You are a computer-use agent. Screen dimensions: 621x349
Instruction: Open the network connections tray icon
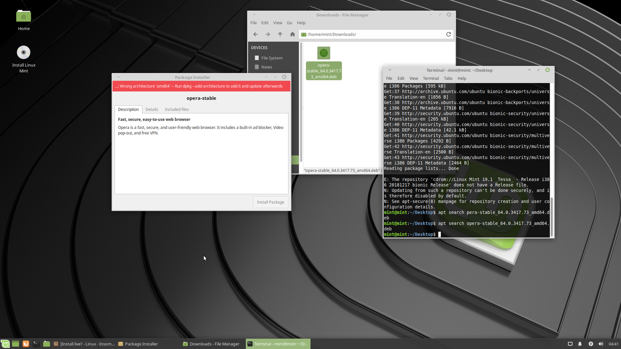tap(569, 344)
